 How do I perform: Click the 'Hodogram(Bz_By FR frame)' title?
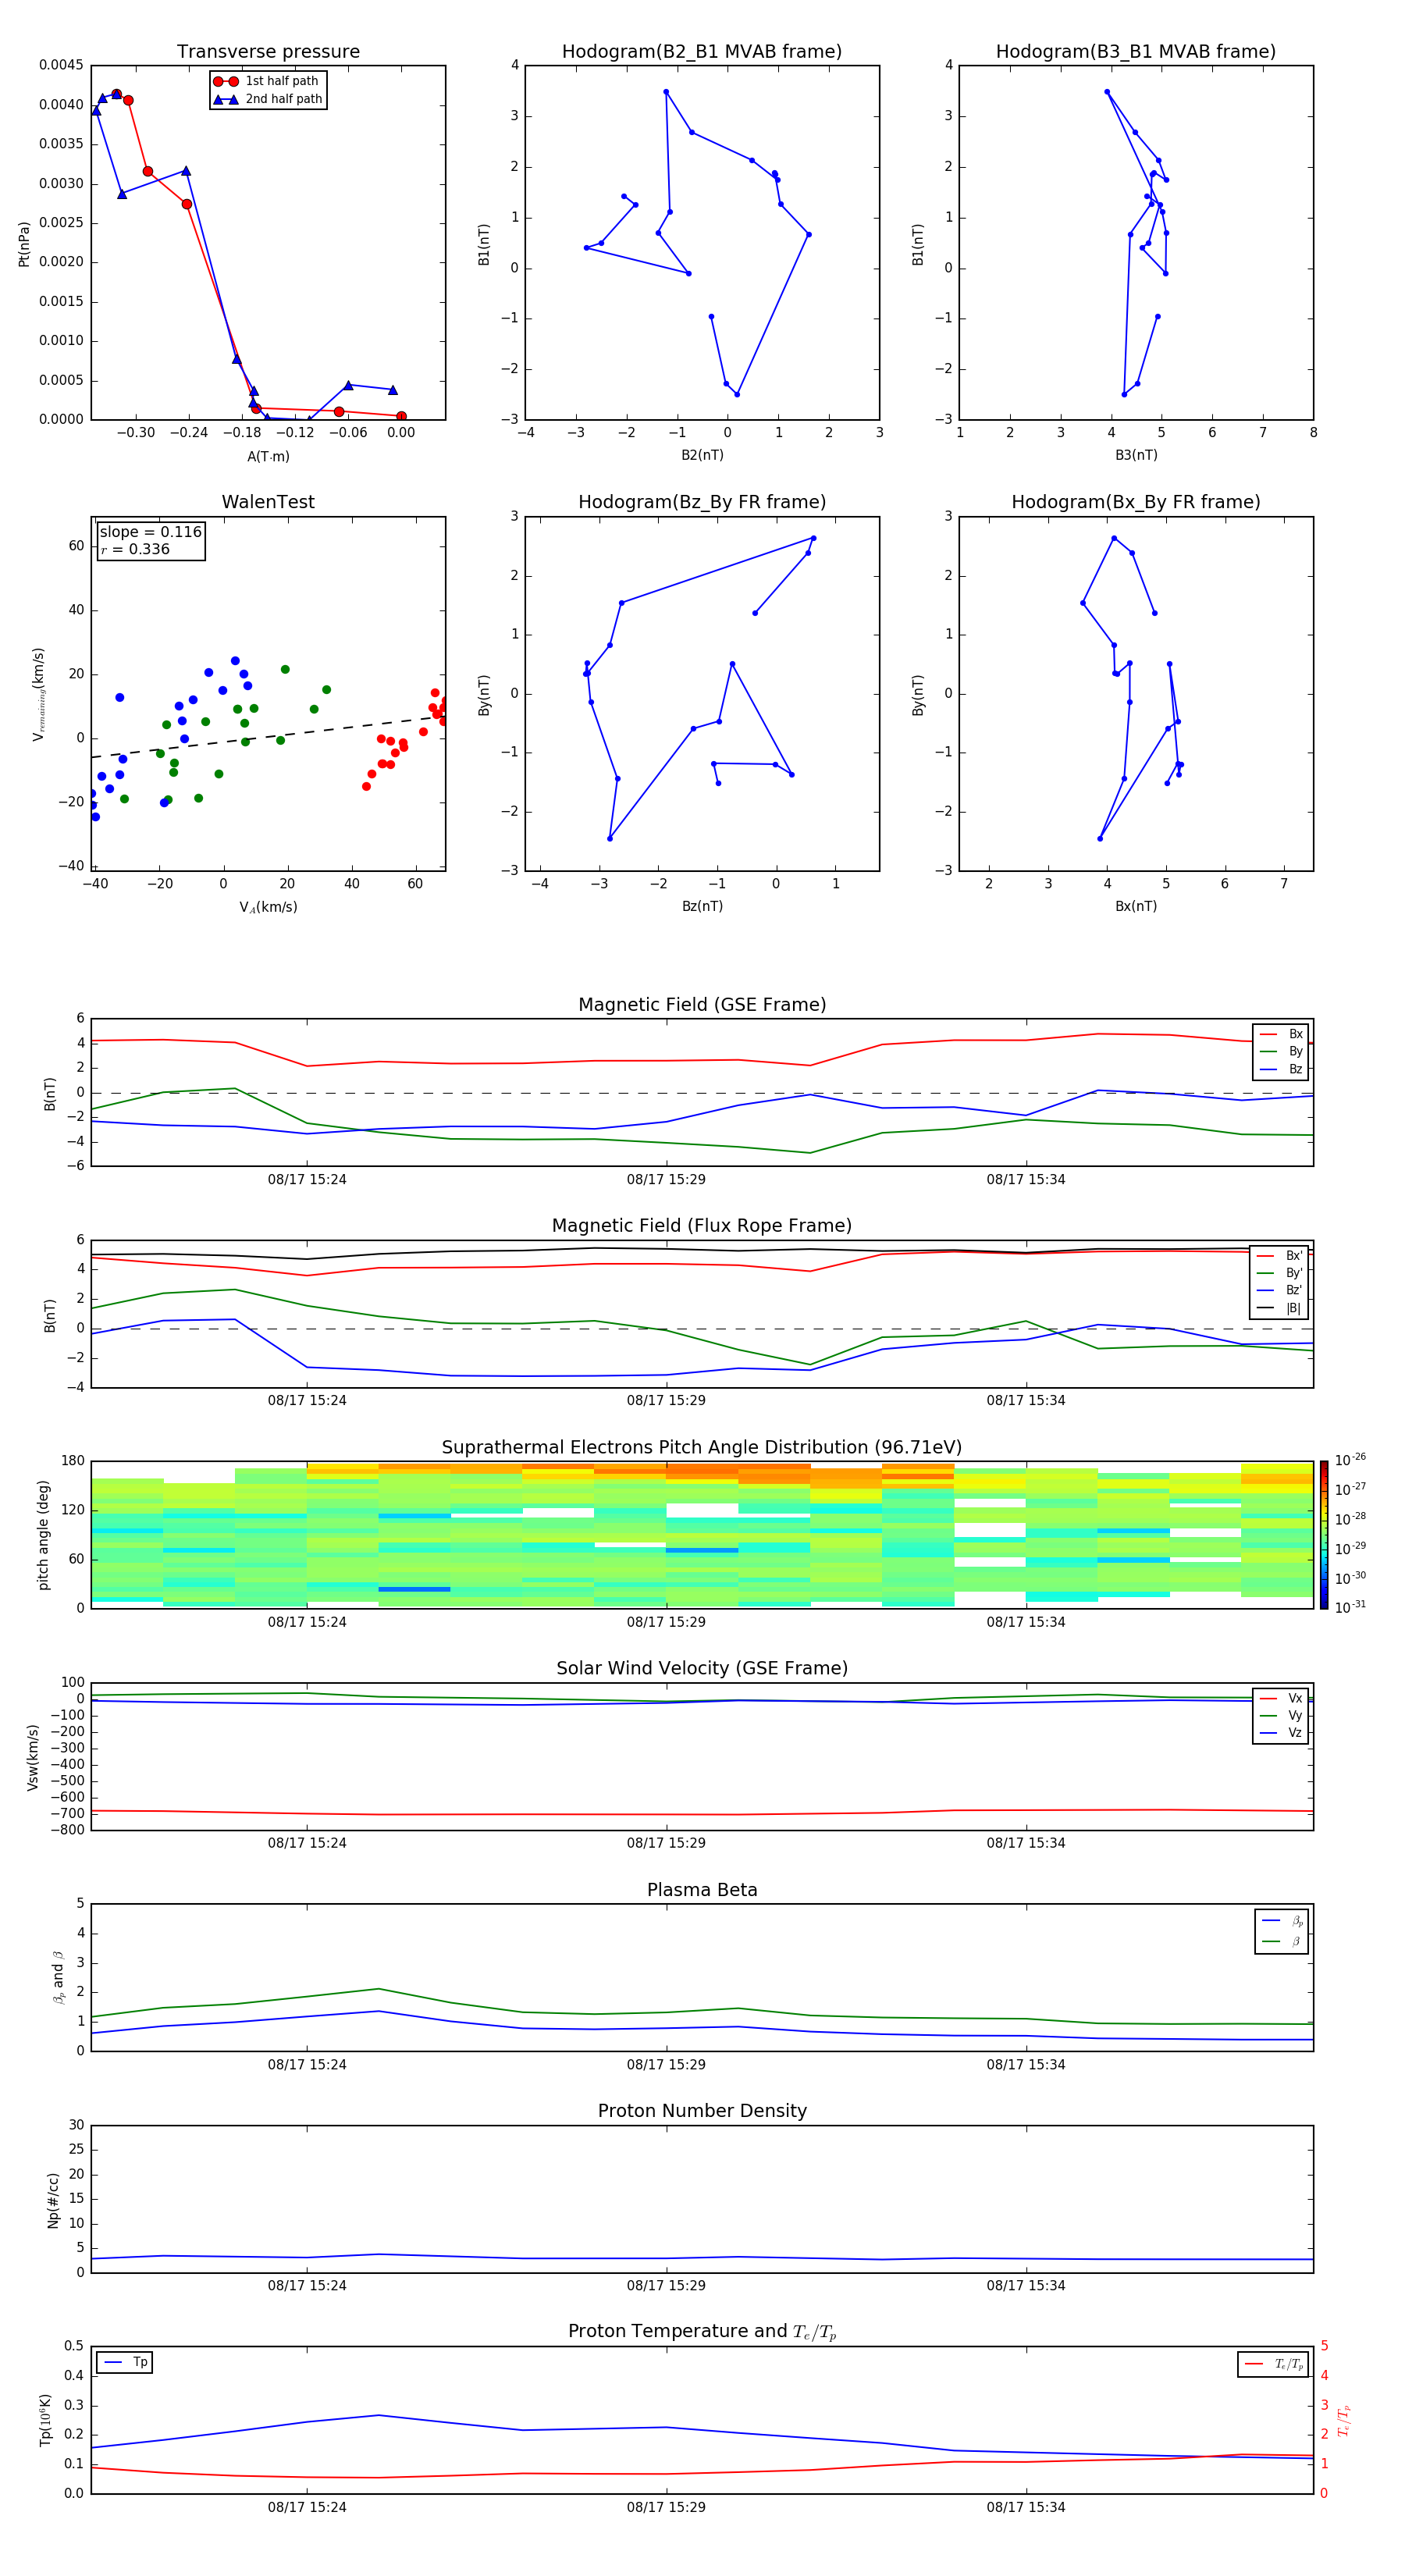click(x=702, y=502)
